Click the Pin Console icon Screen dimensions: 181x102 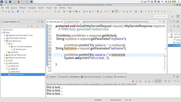tap(165, 81)
